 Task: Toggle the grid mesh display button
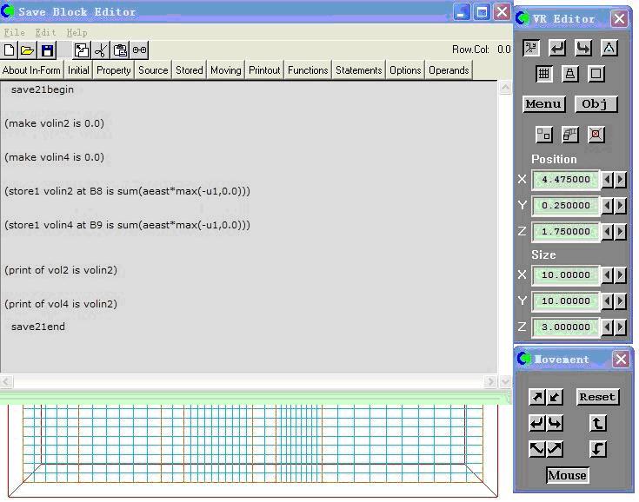click(543, 75)
